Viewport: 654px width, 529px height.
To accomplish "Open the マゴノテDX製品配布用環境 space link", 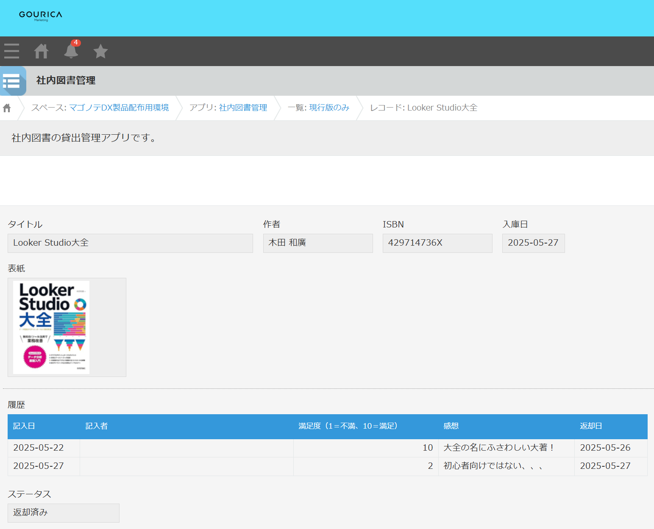I will [119, 108].
